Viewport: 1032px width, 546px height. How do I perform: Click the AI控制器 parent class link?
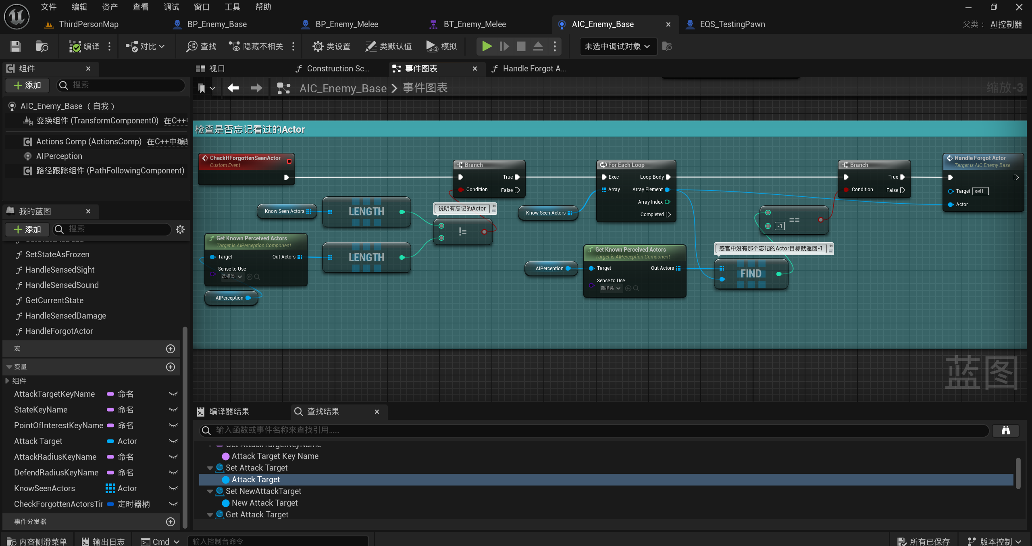pos(1006,24)
